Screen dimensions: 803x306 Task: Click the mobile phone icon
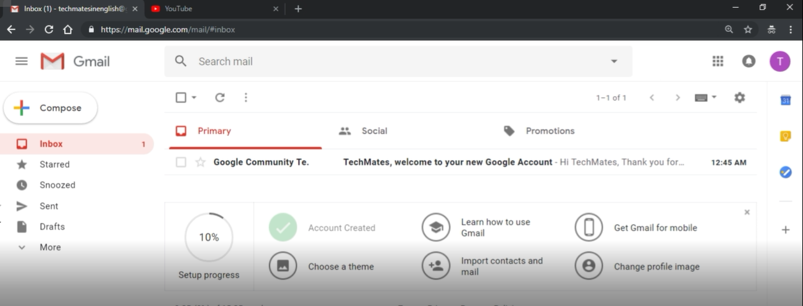pos(589,227)
